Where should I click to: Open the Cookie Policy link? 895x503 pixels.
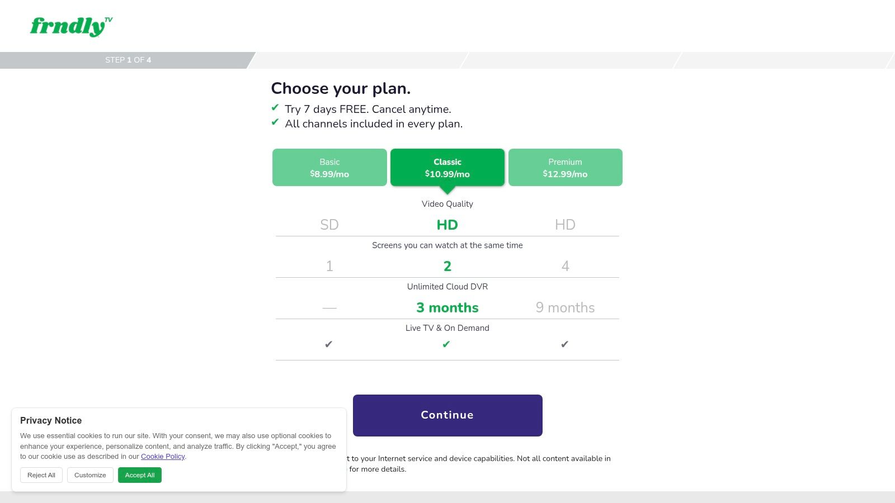click(x=163, y=457)
